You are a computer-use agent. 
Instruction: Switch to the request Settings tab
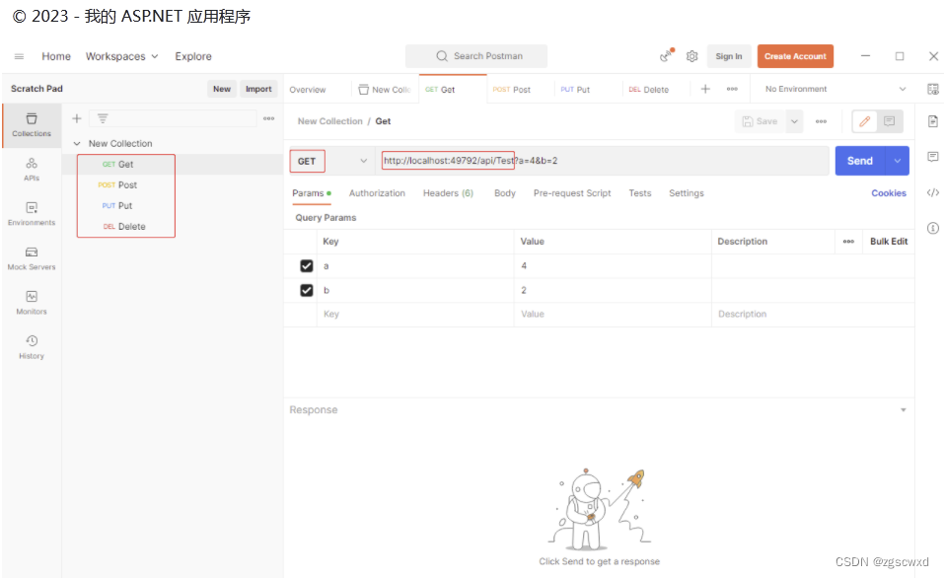coord(687,193)
